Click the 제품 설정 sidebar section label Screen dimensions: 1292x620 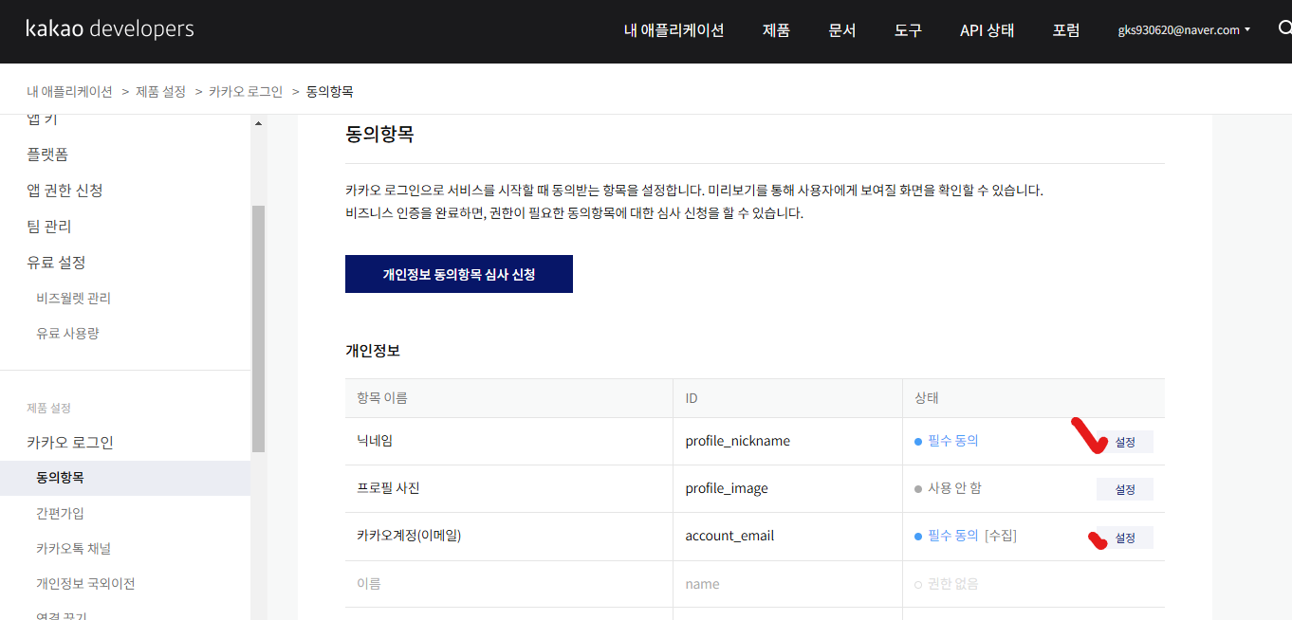point(48,409)
